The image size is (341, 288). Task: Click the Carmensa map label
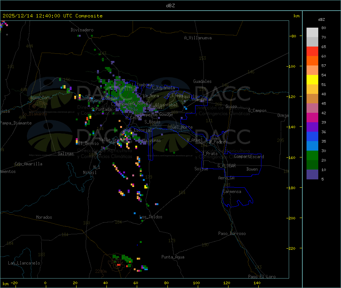pos(232,191)
